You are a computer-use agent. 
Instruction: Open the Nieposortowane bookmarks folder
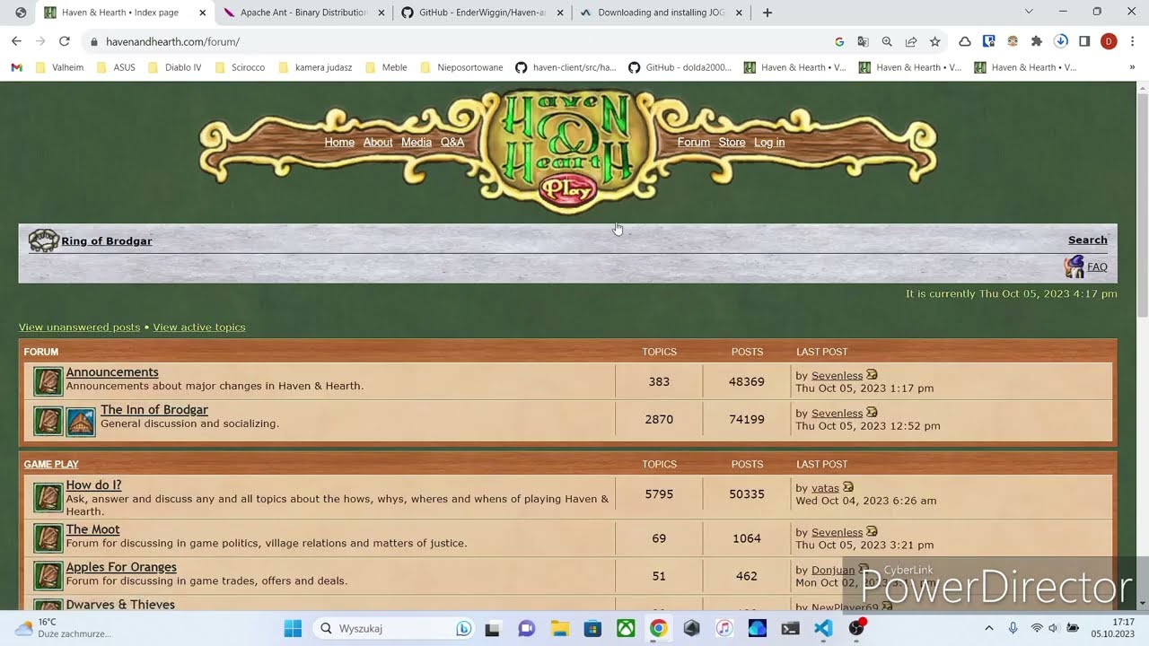[x=461, y=67]
